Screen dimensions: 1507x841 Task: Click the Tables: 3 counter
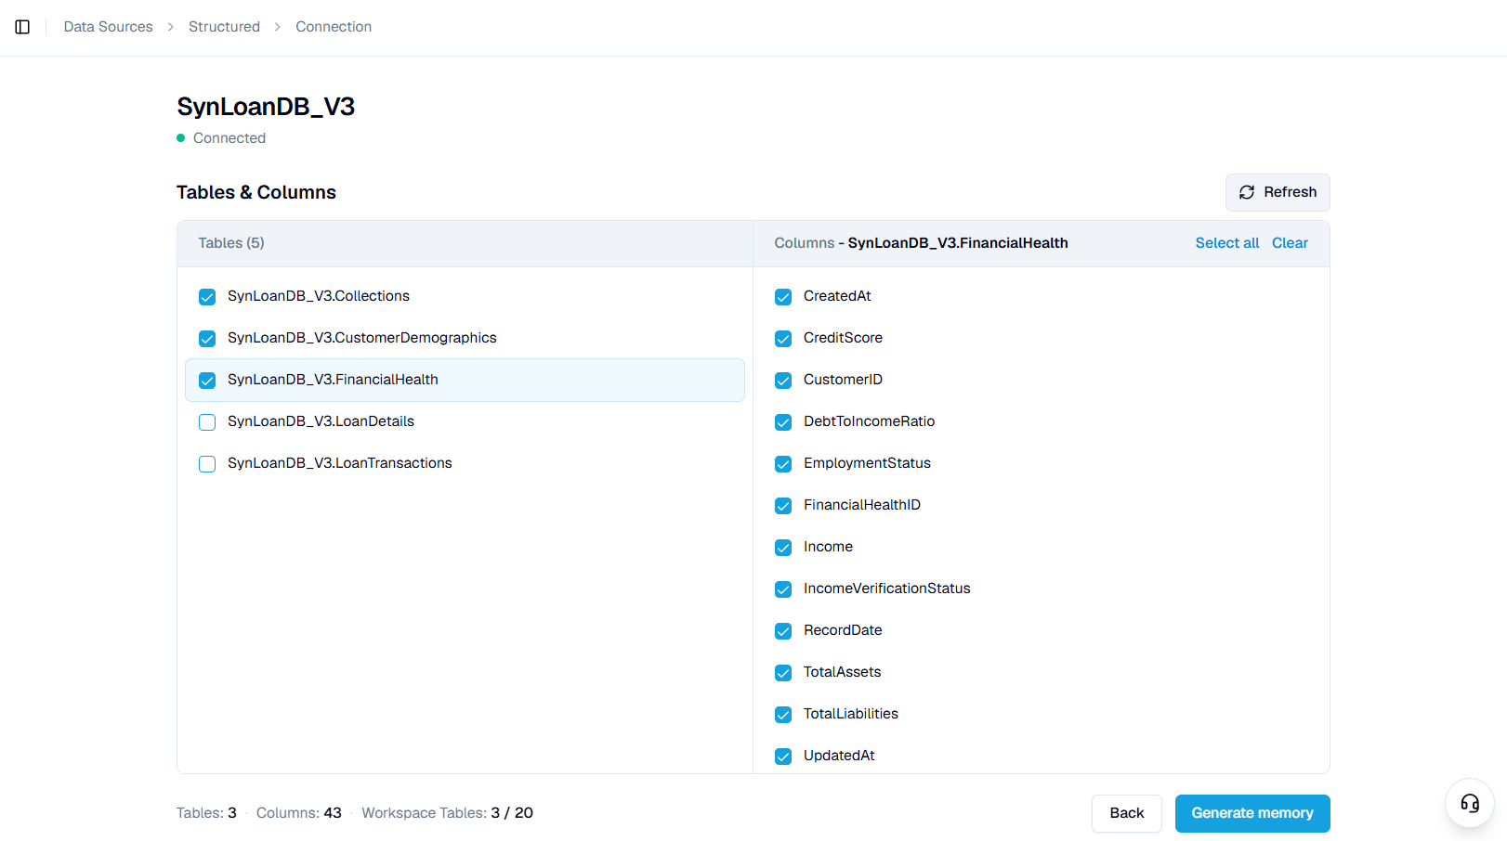coord(206,813)
